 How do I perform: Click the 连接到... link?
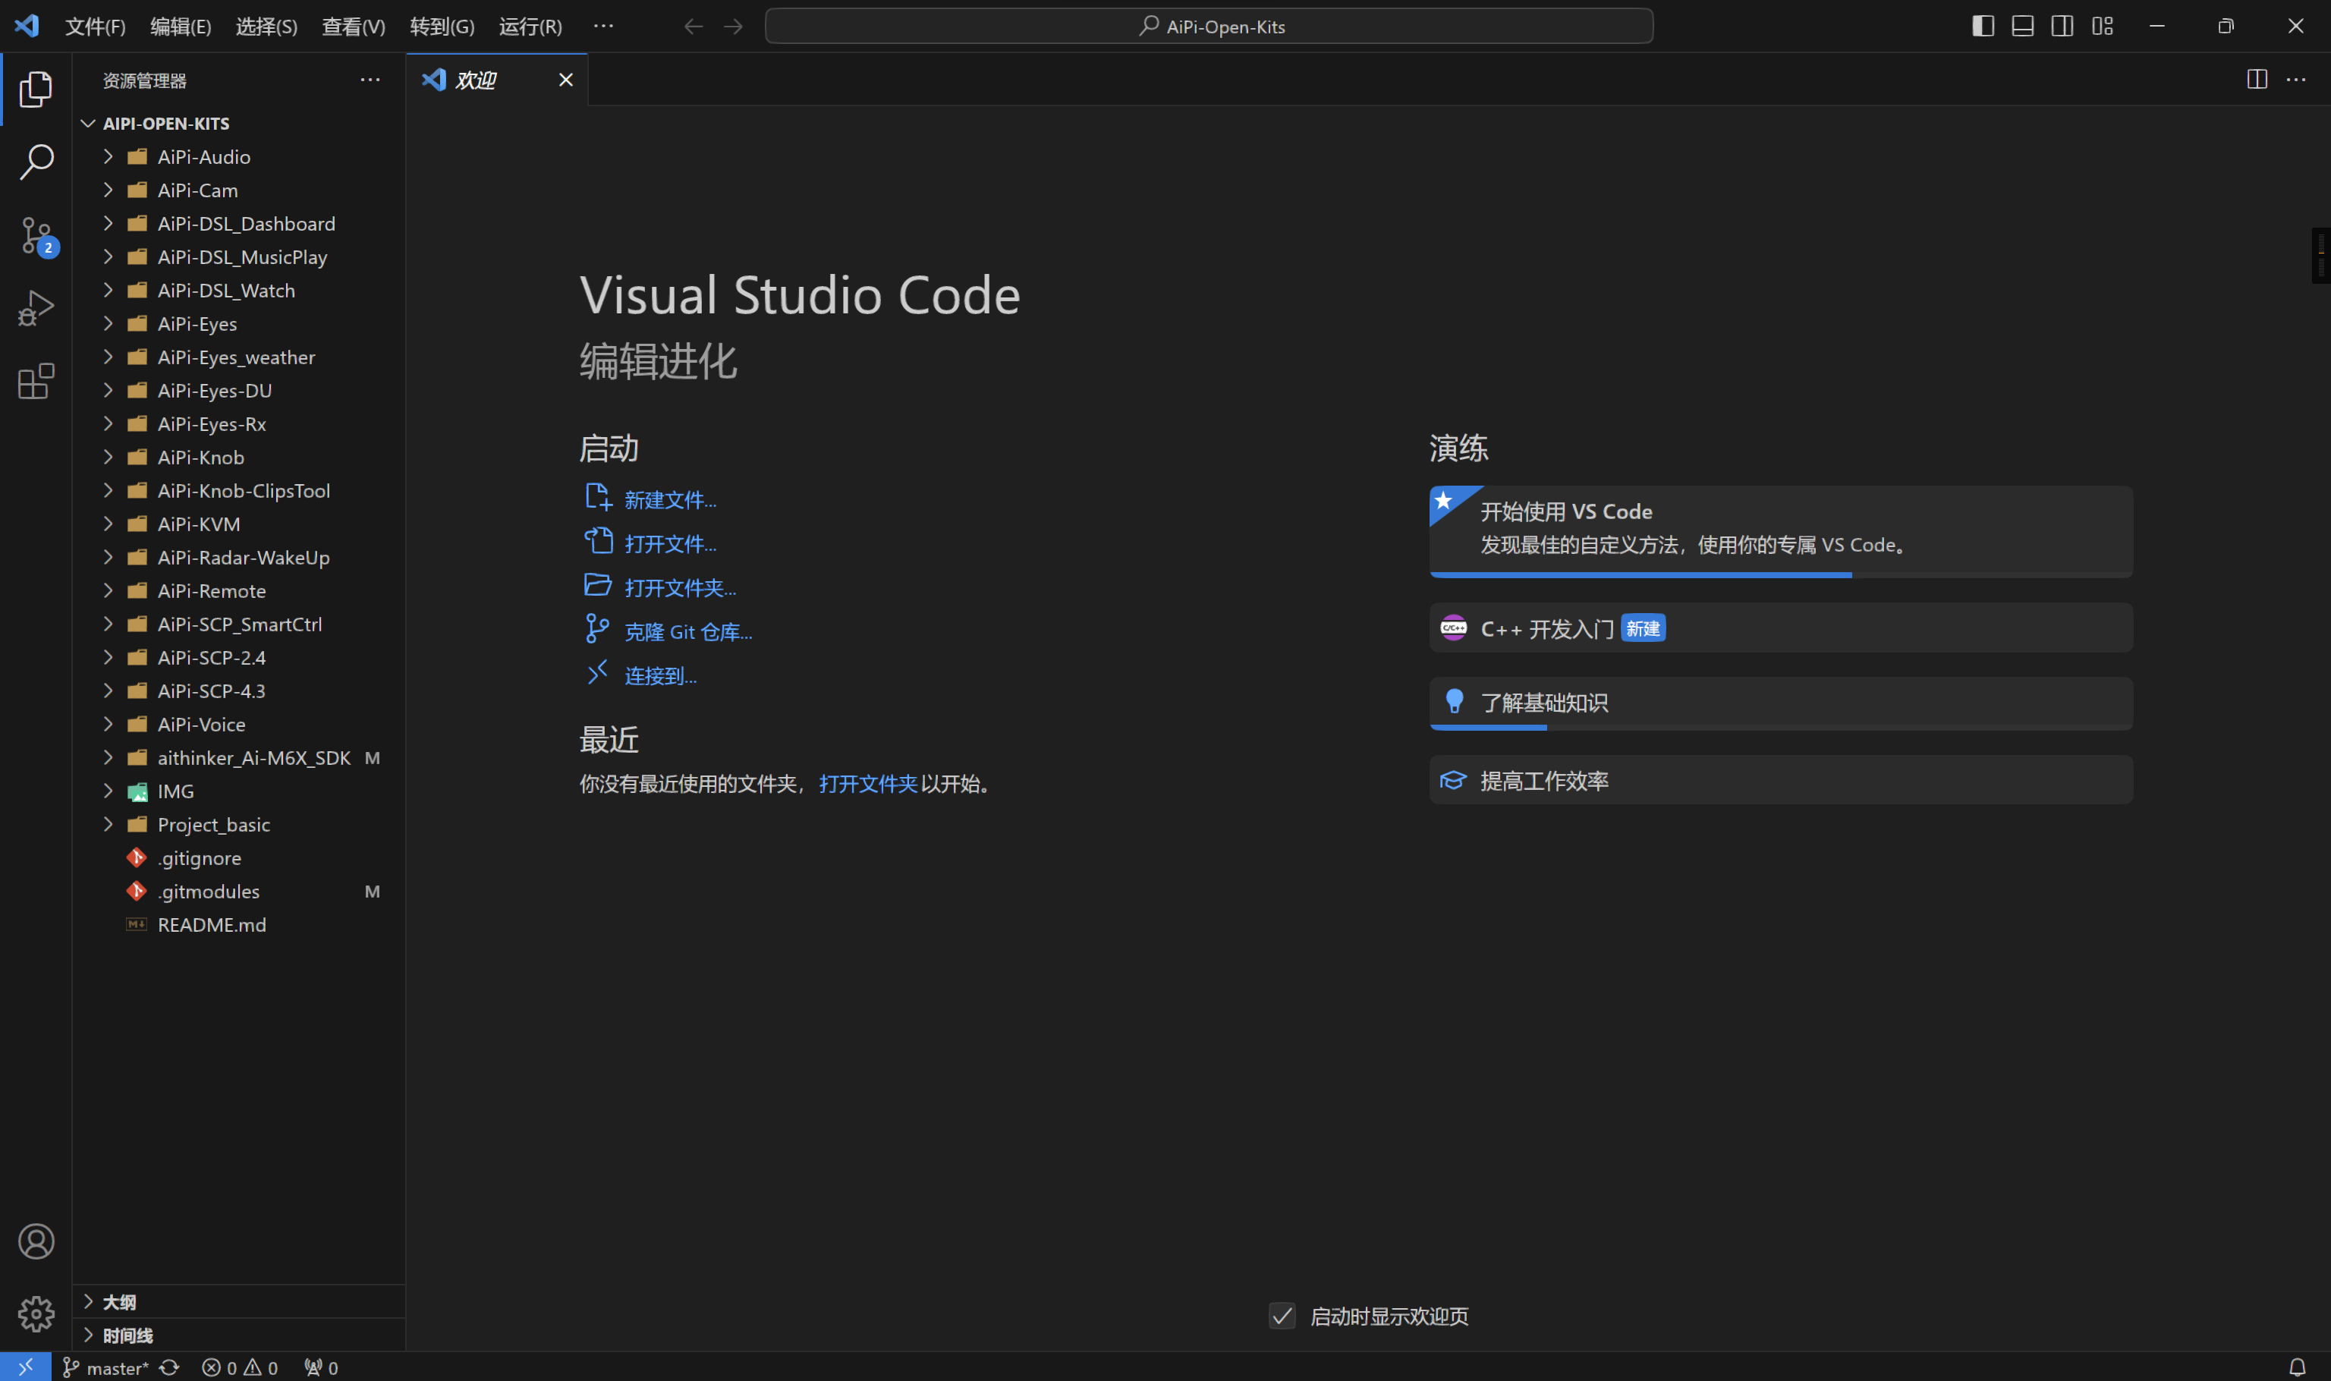click(x=661, y=675)
